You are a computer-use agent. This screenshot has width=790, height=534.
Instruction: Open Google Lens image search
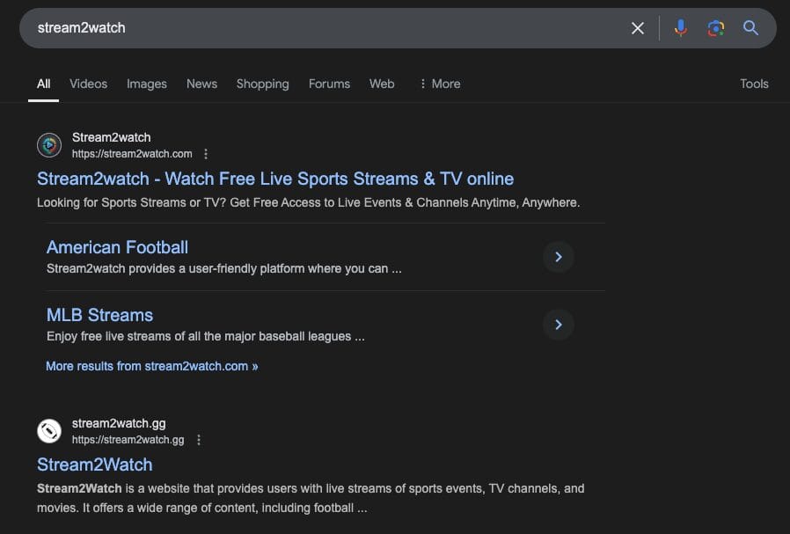pyautogui.click(x=715, y=27)
